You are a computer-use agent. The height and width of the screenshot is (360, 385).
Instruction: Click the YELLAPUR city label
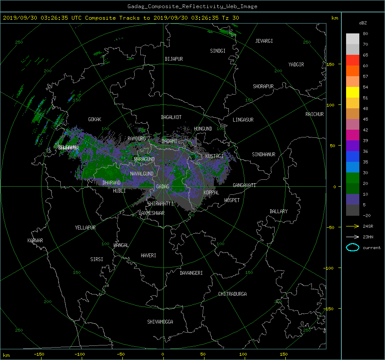pos(85,228)
